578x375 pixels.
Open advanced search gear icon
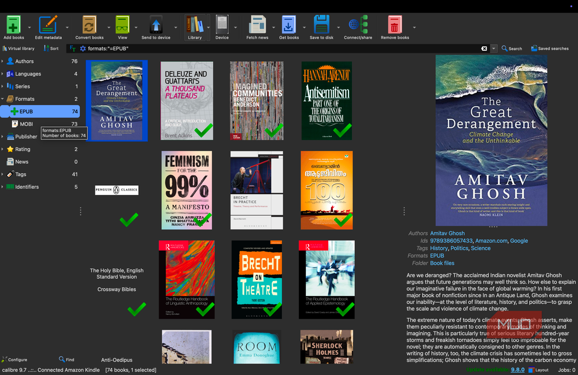point(83,48)
